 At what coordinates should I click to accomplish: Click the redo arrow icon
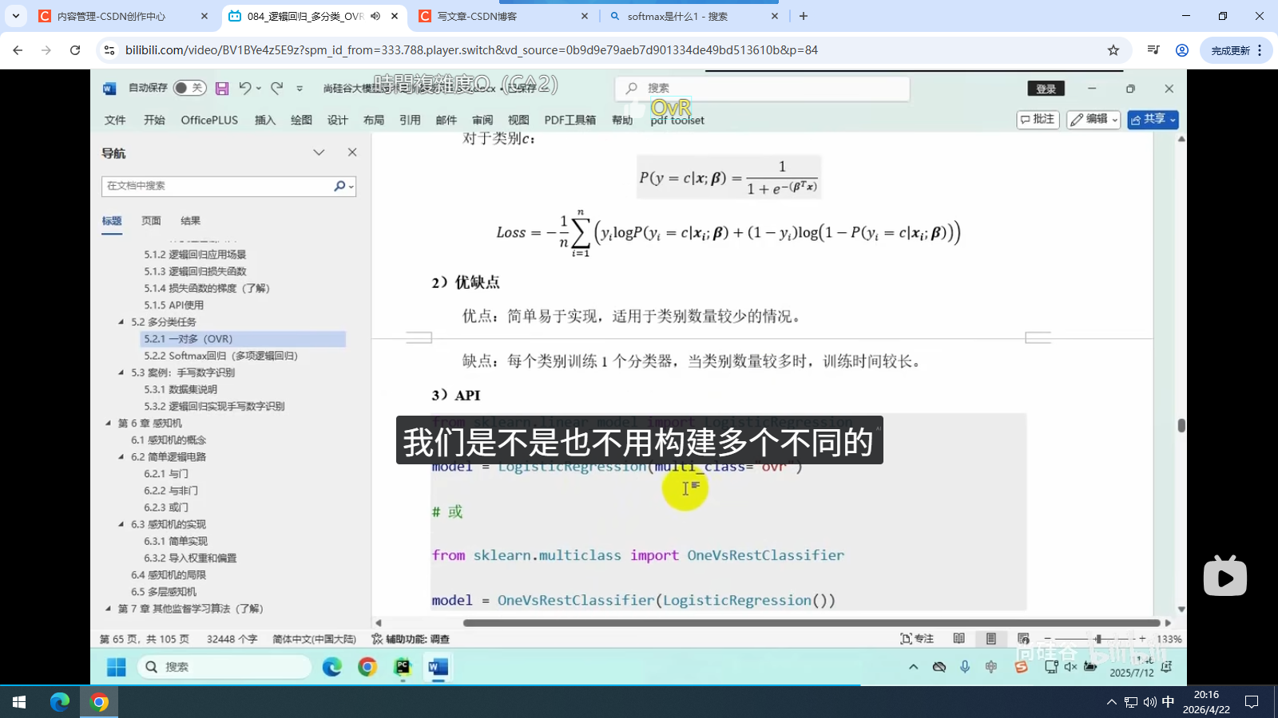(x=277, y=88)
